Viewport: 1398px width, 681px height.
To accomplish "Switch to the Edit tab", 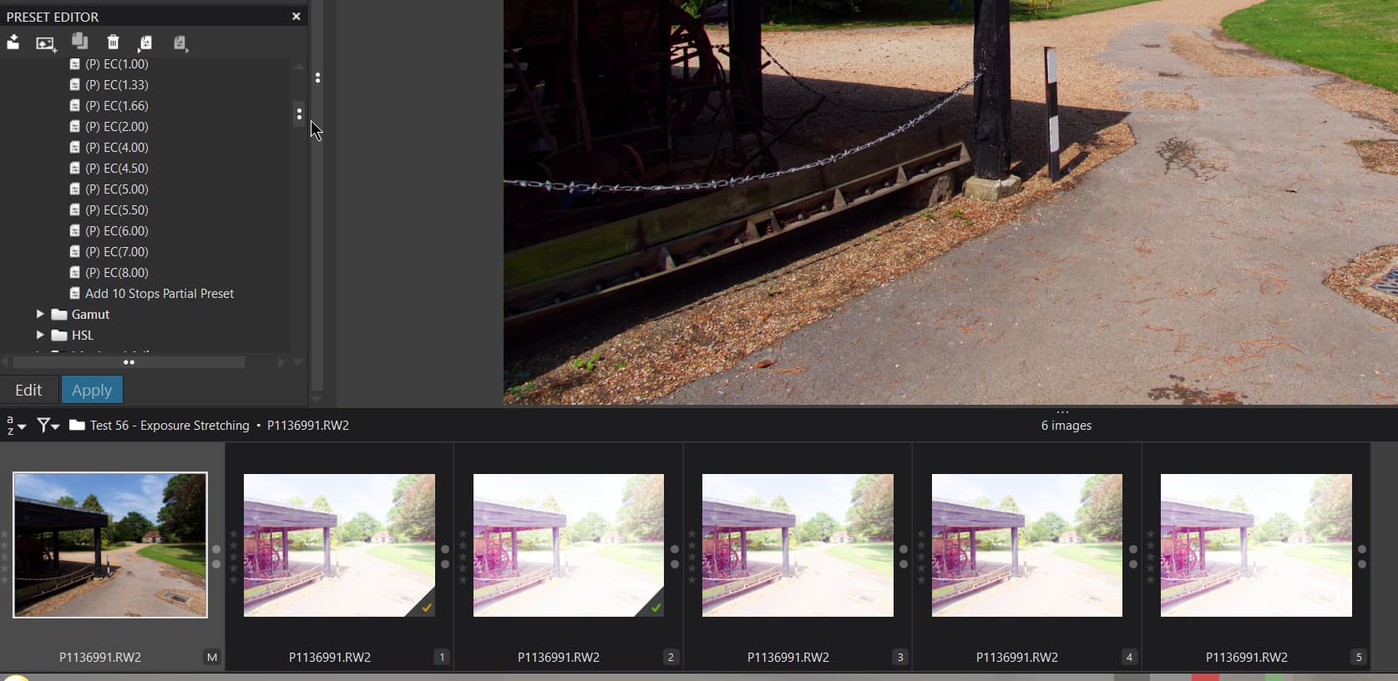I will tap(28, 390).
